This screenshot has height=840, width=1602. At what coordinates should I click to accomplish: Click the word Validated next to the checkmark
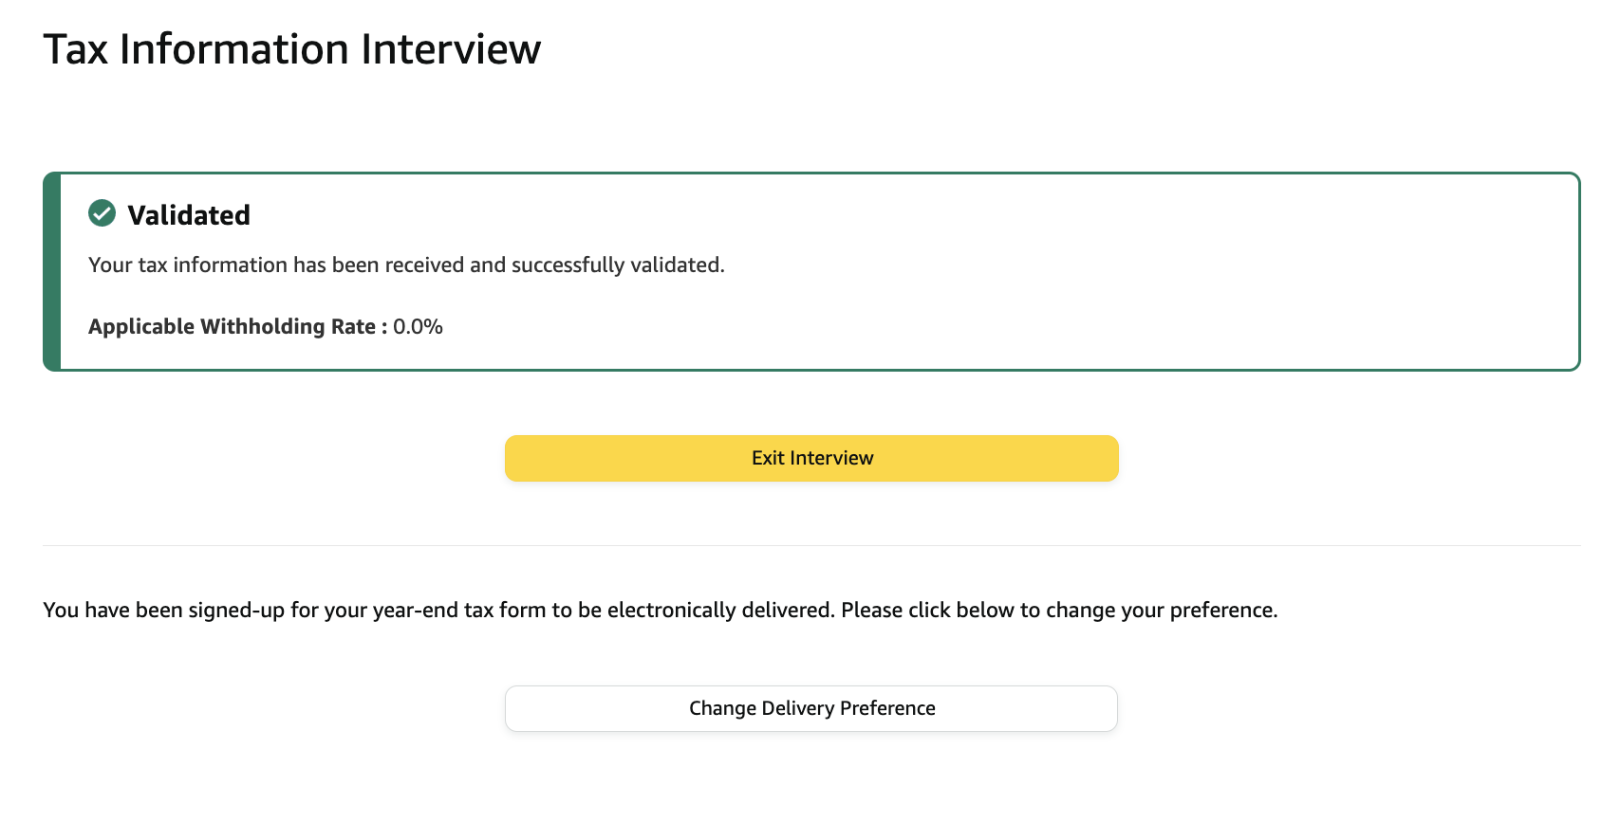(x=189, y=215)
